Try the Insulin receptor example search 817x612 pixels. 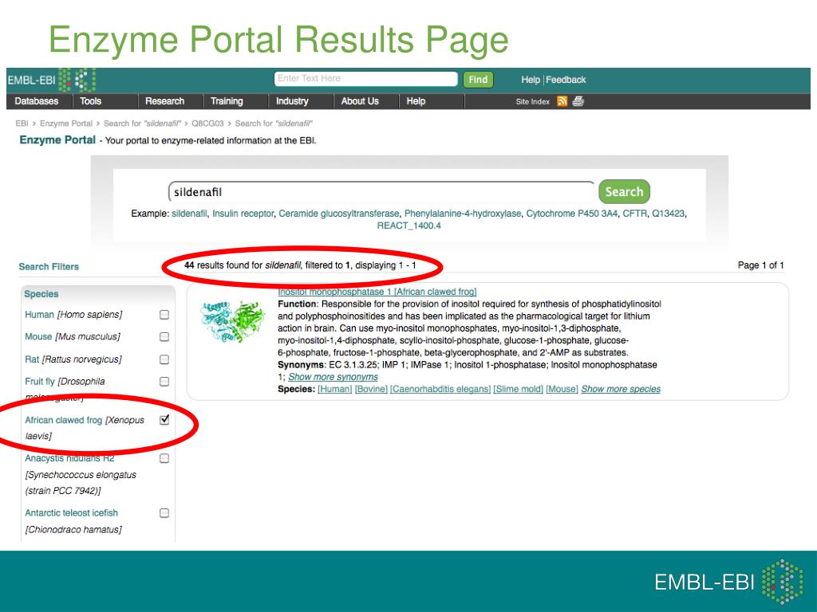click(243, 214)
